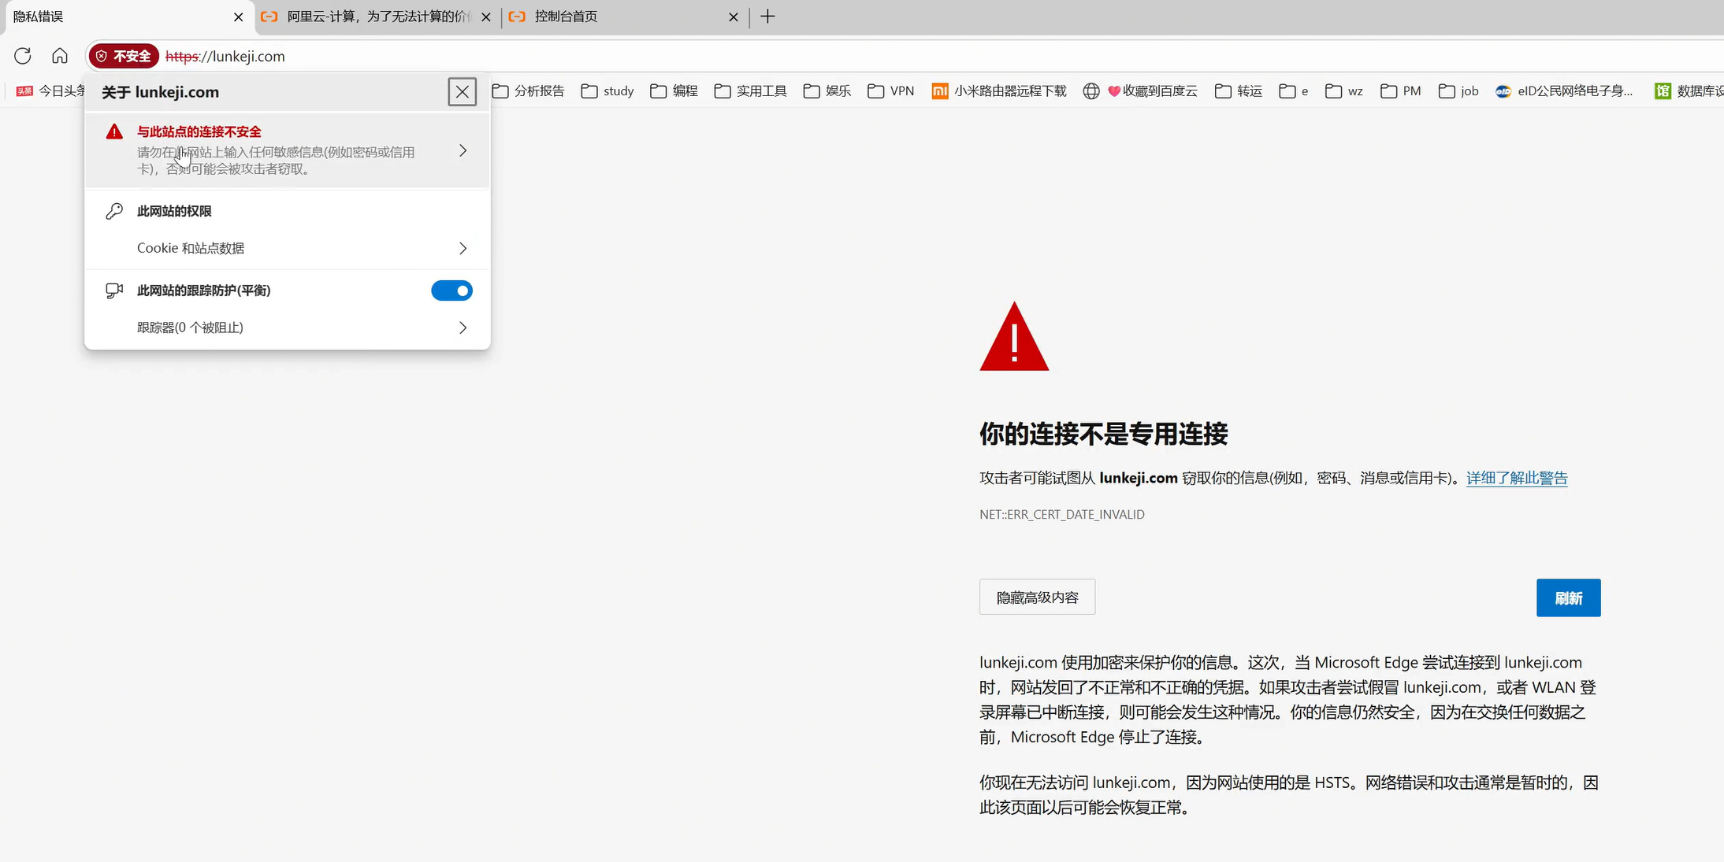Open the 详细了解此警告 link
The width and height of the screenshot is (1724, 862).
point(1515,478)
